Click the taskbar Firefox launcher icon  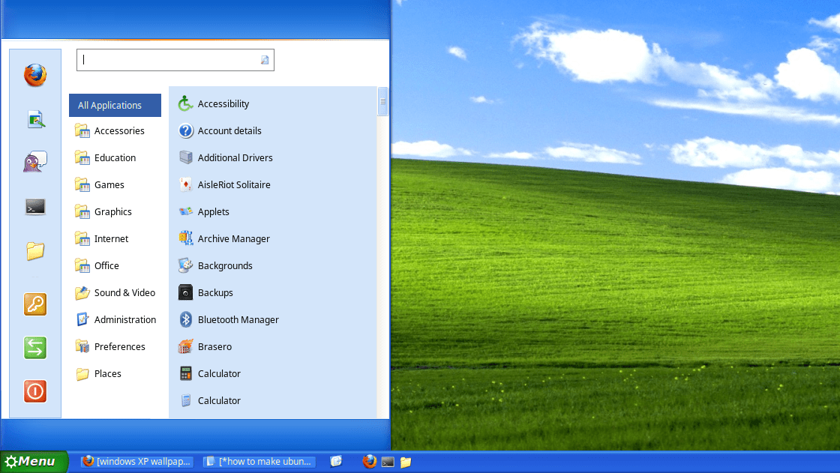pyautogui.click(x=369, y=461)
